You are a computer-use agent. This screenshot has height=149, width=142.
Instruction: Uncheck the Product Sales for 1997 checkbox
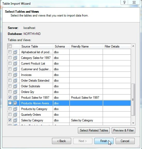coord(10,97)
